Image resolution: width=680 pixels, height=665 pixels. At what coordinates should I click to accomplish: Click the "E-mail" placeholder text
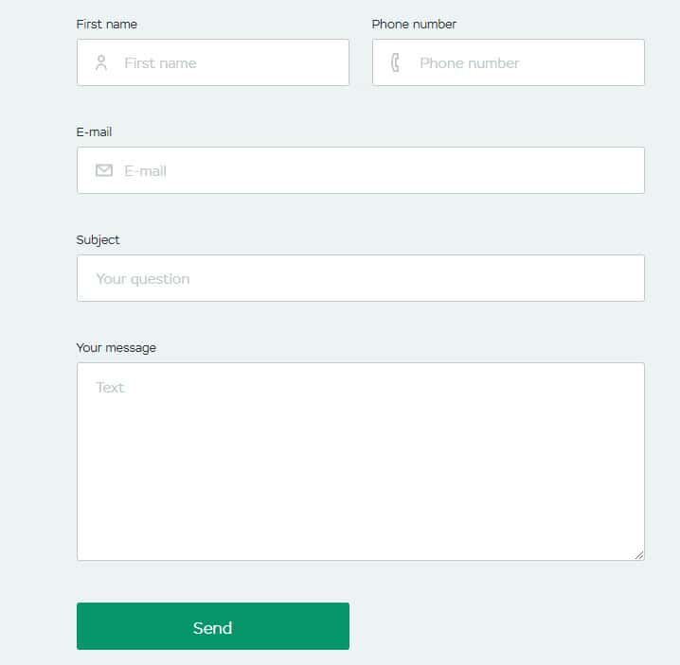pyautogui.click(x=145, y=171)
